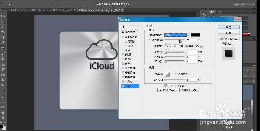Select the Move tool in toolbox
Viewport: 260px width, 131px height.
3,16
